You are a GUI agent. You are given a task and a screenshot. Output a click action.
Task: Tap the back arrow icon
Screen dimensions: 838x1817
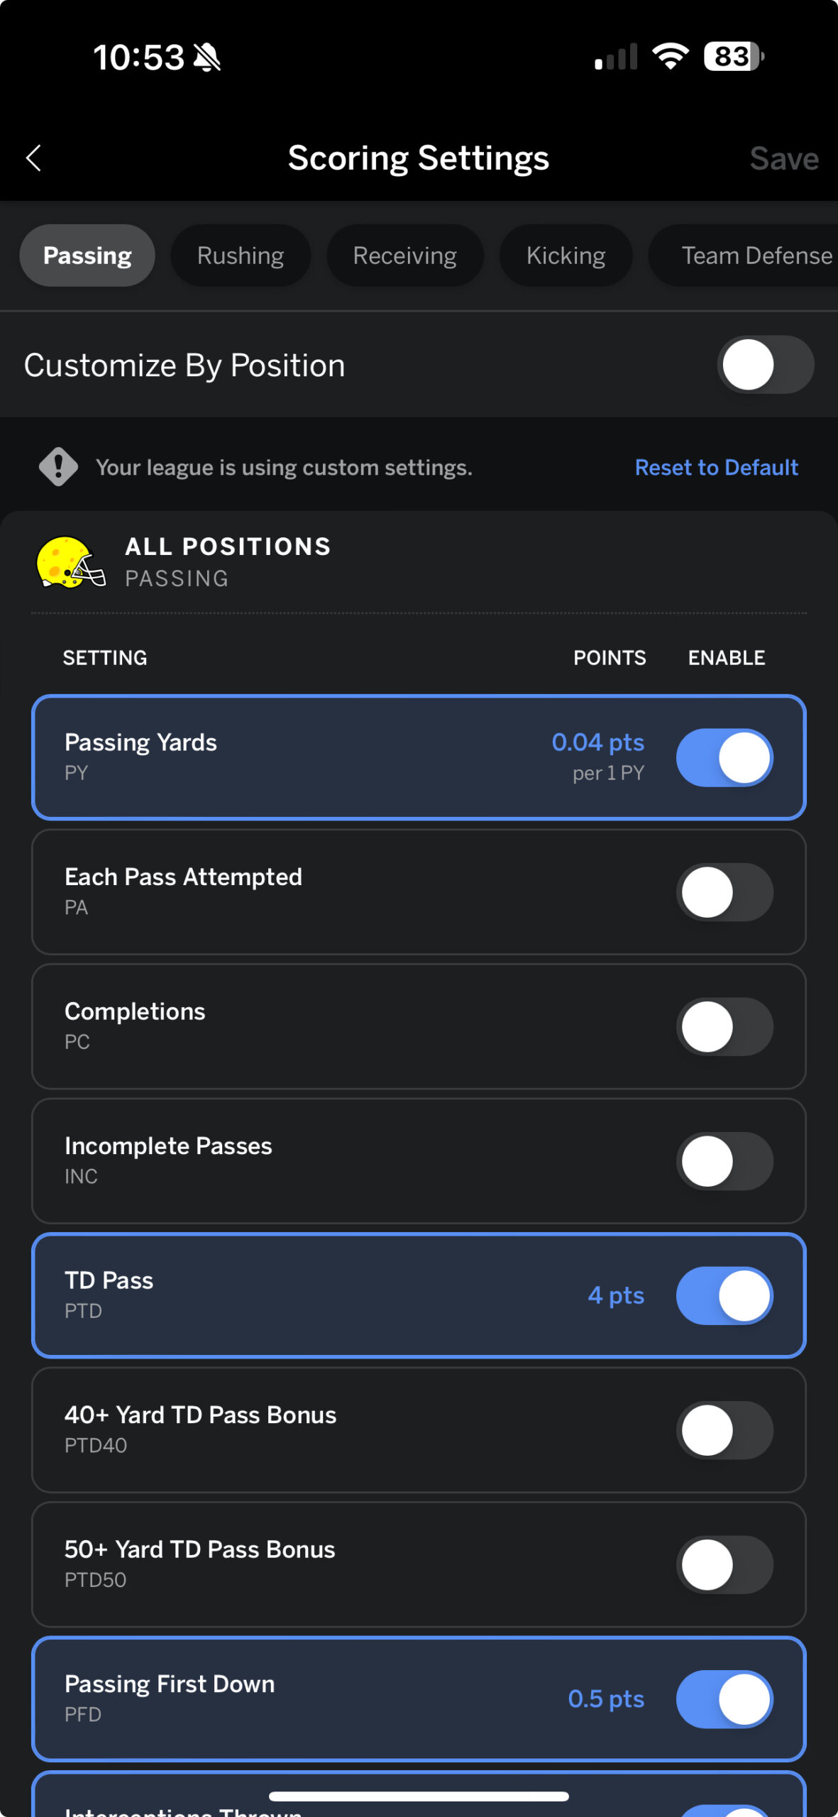[33, 158]
